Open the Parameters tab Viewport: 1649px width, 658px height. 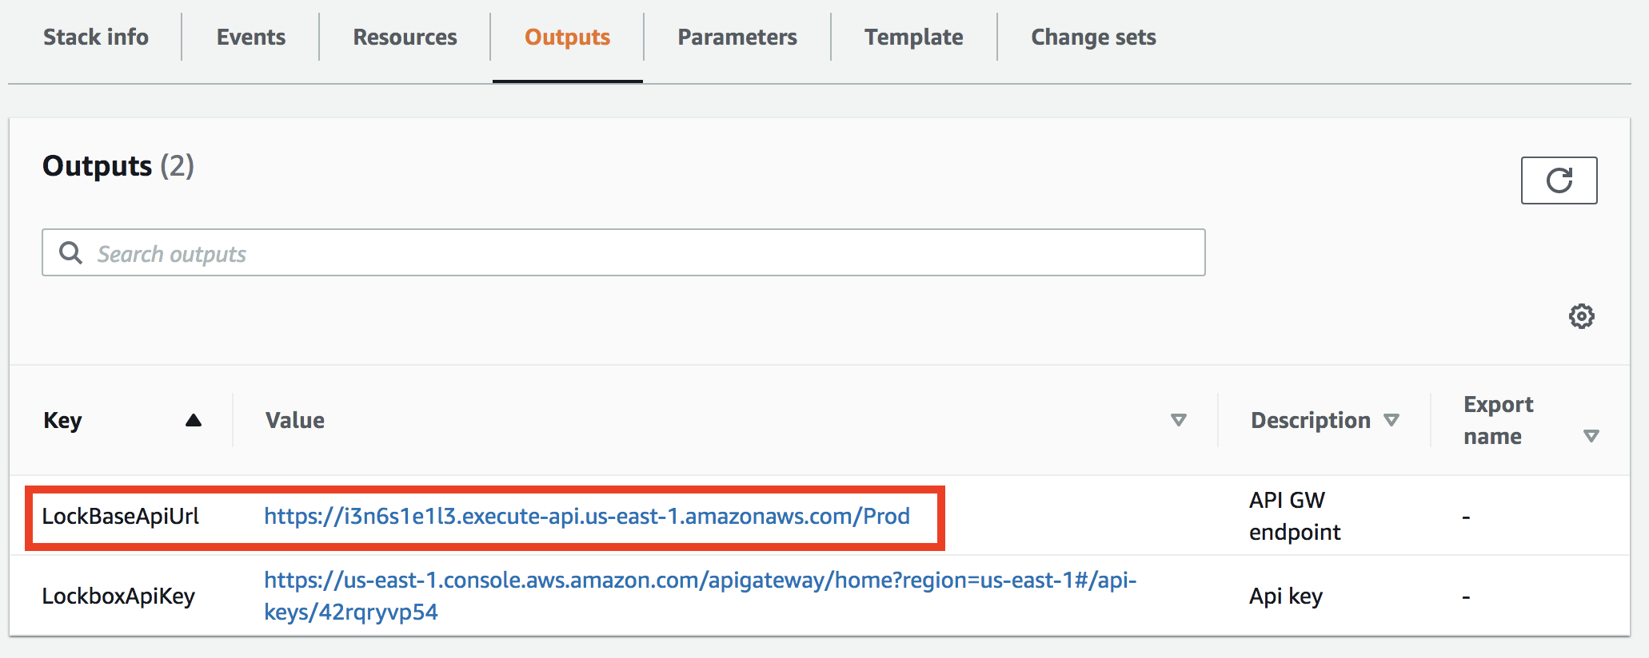[737, 38]
